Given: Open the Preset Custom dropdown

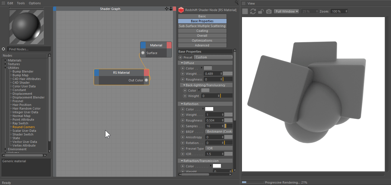Looking at the screenshot, I should pos(213,57).
